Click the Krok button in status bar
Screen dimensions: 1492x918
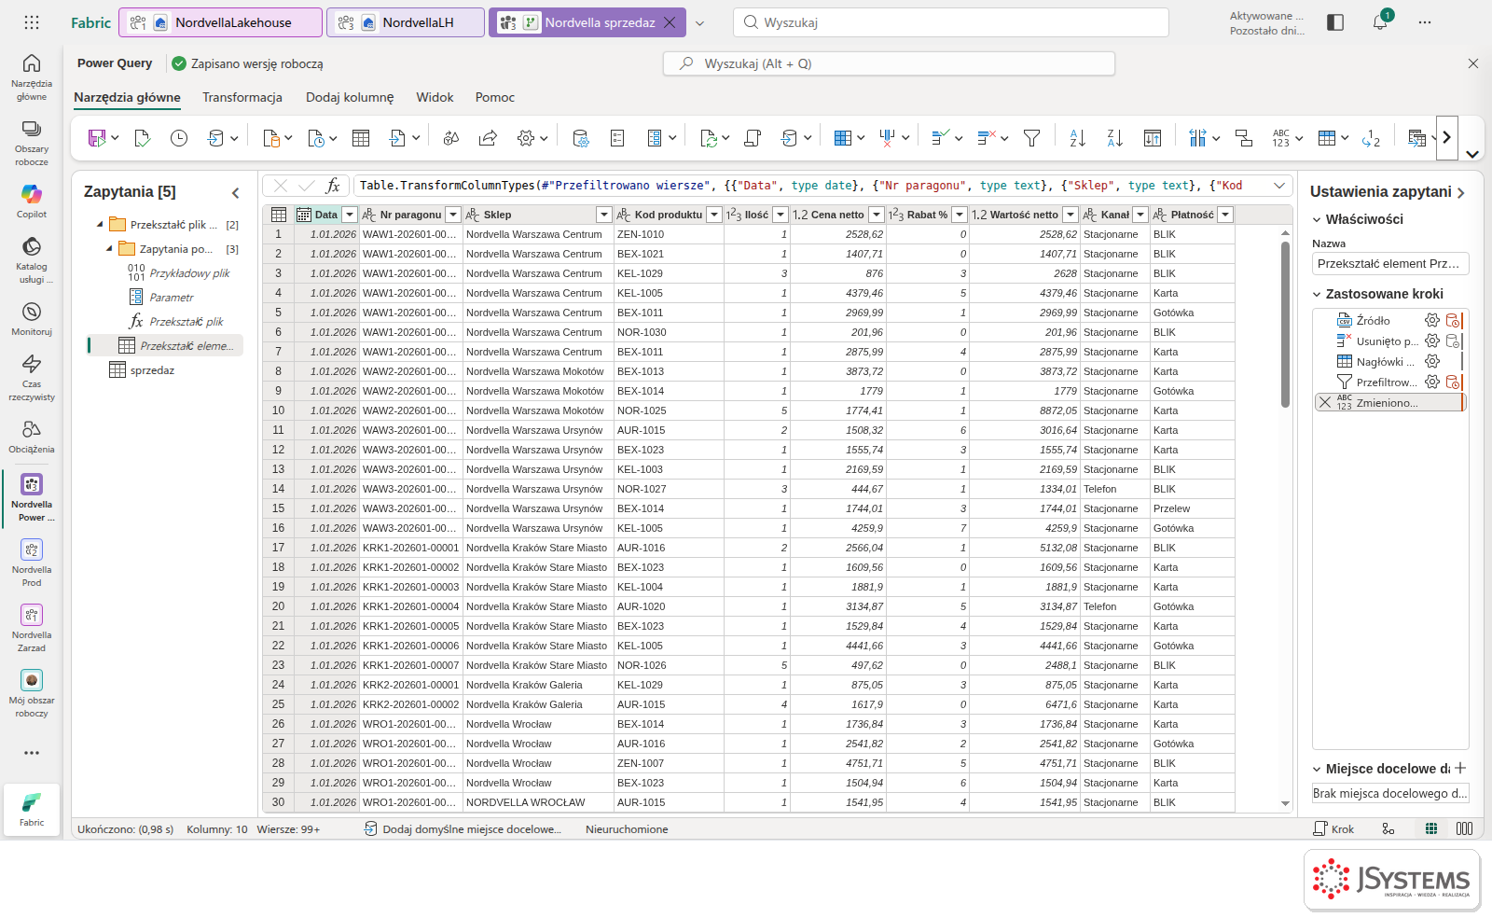tap(1333, 828)
